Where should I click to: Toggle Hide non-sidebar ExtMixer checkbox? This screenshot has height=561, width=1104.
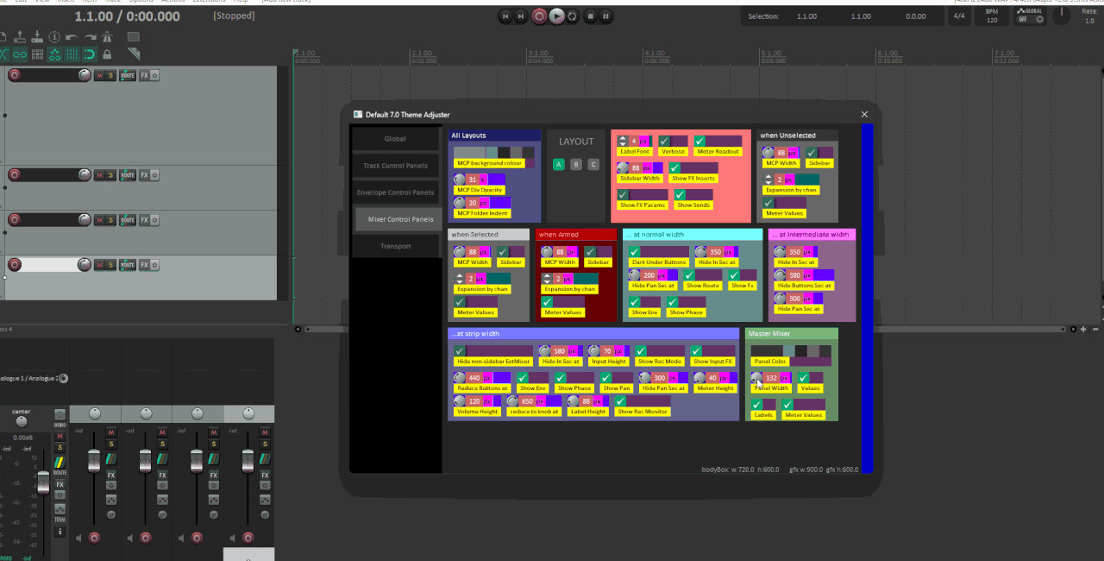pos(460,350)
